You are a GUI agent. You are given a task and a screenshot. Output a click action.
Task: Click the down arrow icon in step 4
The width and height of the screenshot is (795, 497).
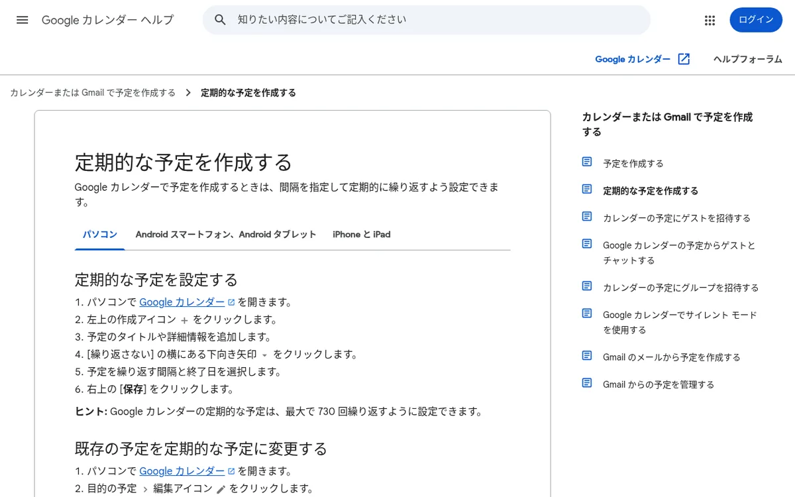264,355
